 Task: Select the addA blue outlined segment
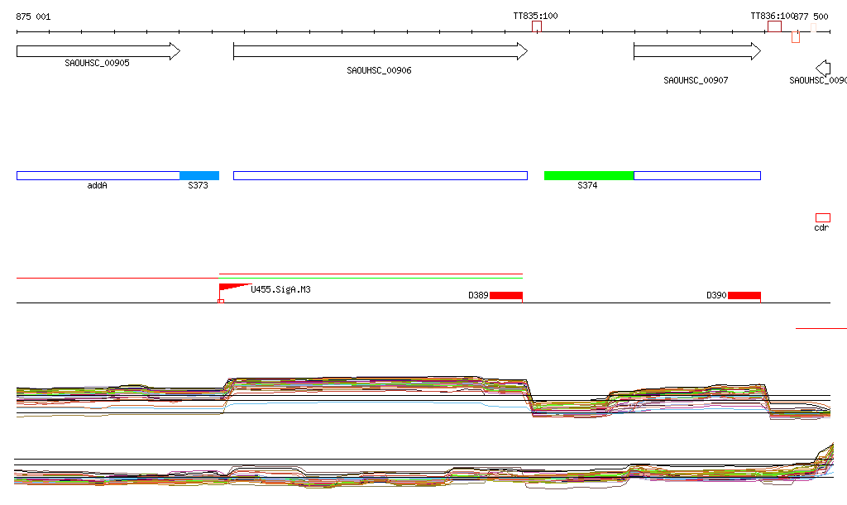pyautogui.click(x=98, y=175)
